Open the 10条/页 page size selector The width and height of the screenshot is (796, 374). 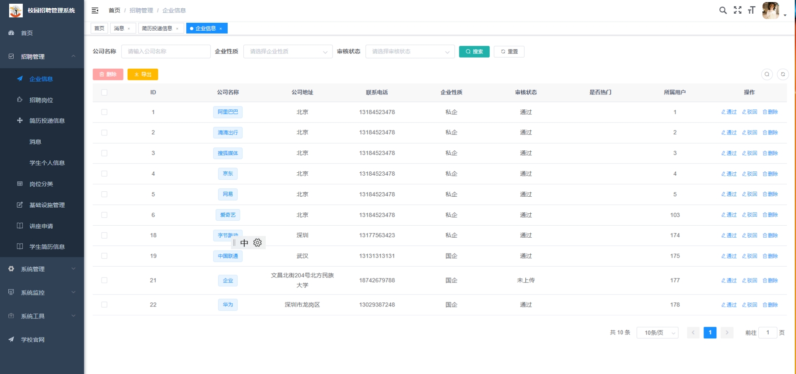(657, 333)
